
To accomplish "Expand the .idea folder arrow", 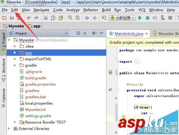I will click(15, 46).
